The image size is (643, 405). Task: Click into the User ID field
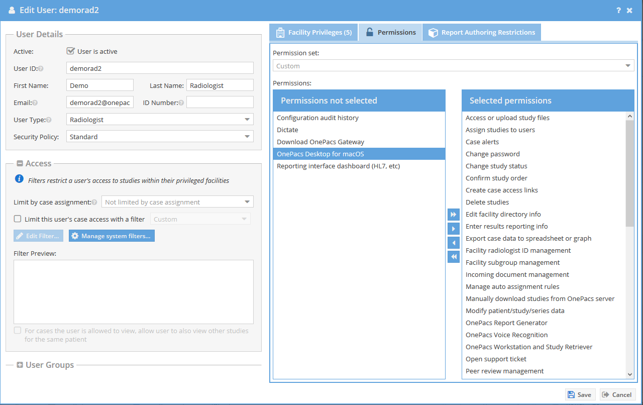pyautogui.click(x=160, y=68)
